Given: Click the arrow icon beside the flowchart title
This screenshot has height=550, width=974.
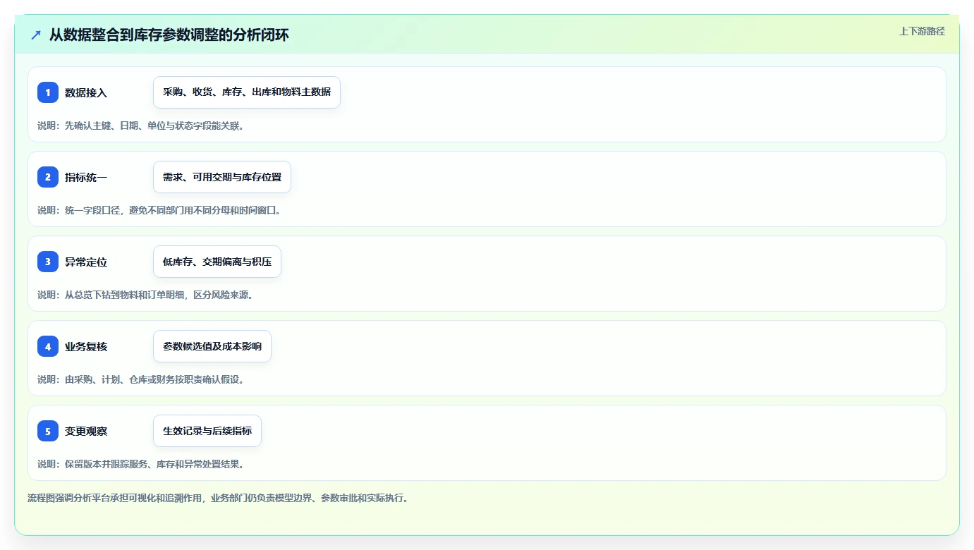Looking at the screenshot, I should 36,35.
